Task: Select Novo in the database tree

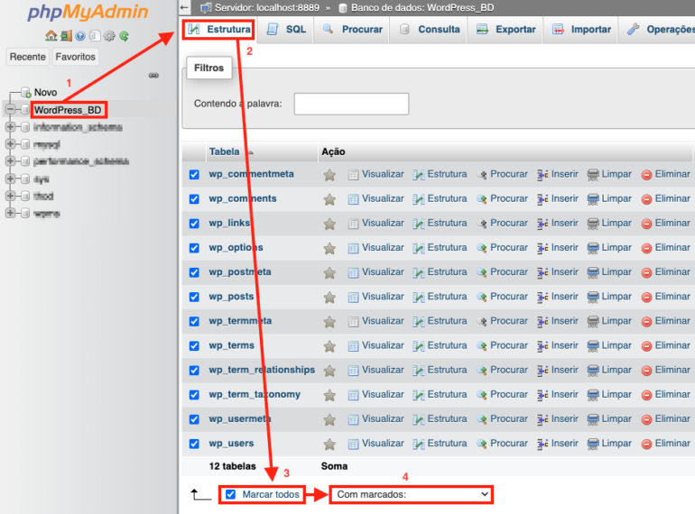Action: pos(45,93)
